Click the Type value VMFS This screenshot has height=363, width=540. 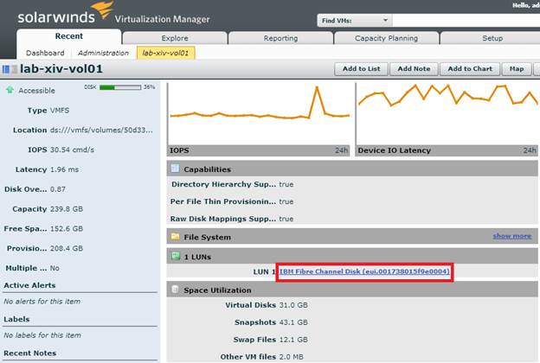click(60, 111)
